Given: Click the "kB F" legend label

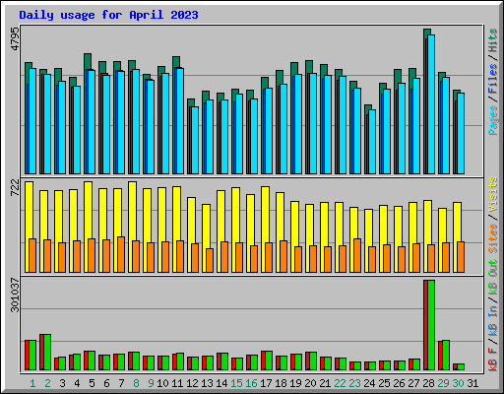Looking at the screenshot, I should 493,360.
